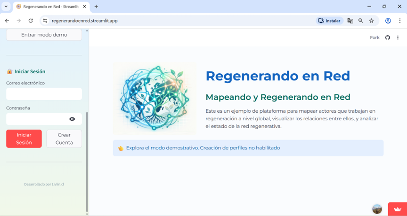
Task: Focus the Correo electrónico field
Action: point(44,94)
